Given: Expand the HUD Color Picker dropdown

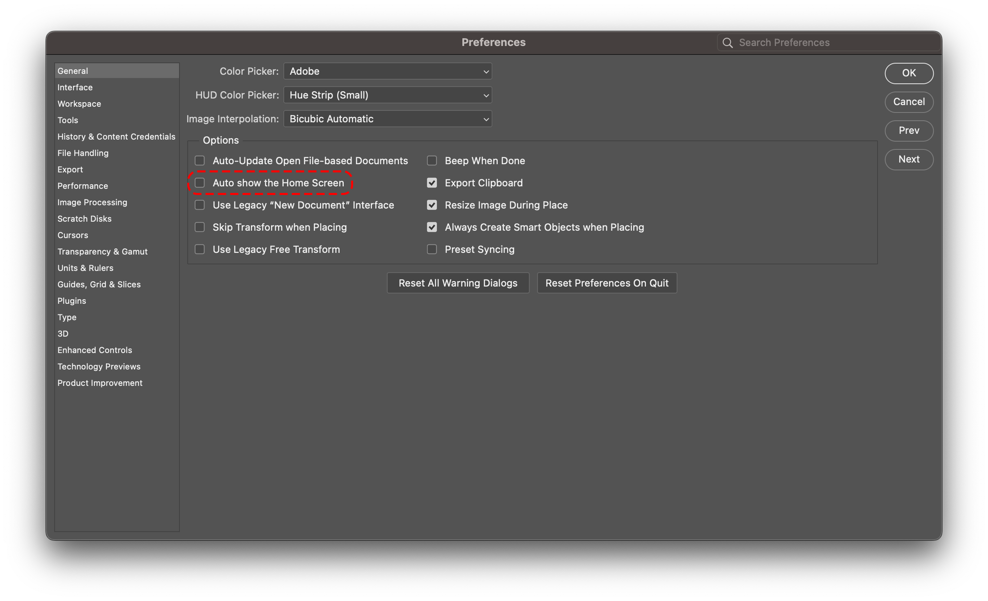Looking at the screenshot, I should [x=387, y=95].
